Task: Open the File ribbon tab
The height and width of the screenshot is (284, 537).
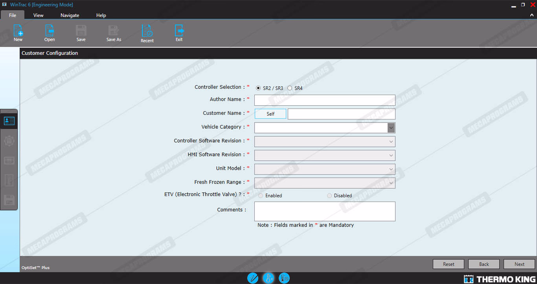Action: pyautogui.click(x=13, y=15)
